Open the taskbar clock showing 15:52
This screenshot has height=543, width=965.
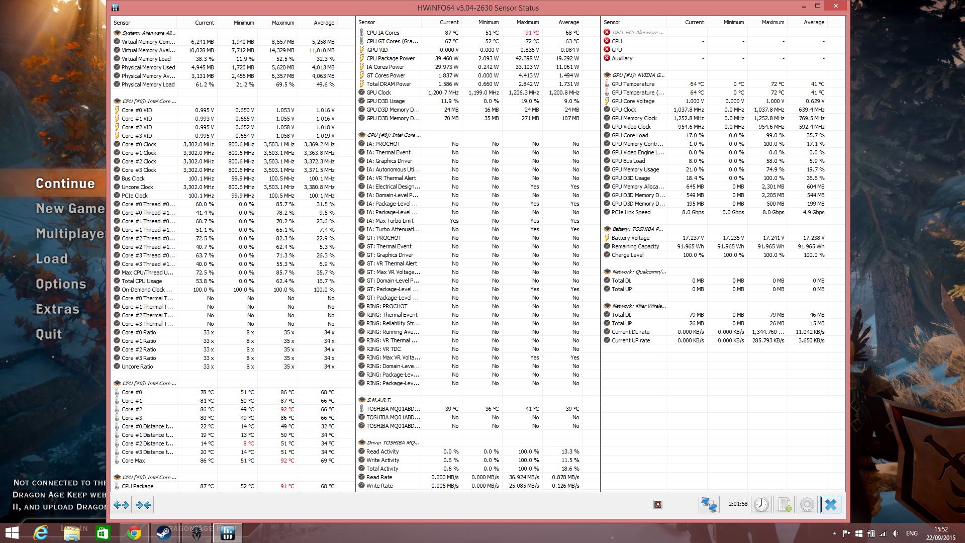941,533
